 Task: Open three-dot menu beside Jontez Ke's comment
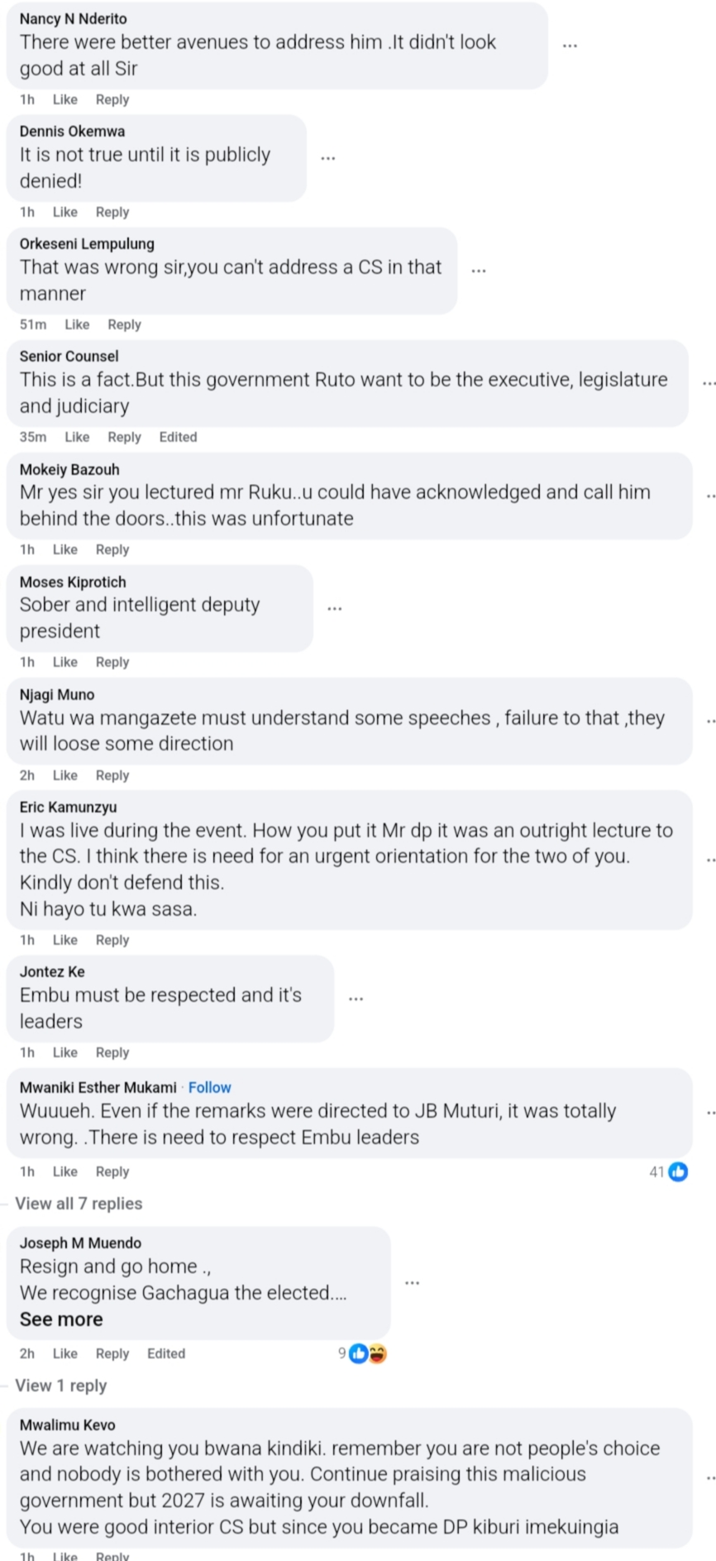[356, 998]
